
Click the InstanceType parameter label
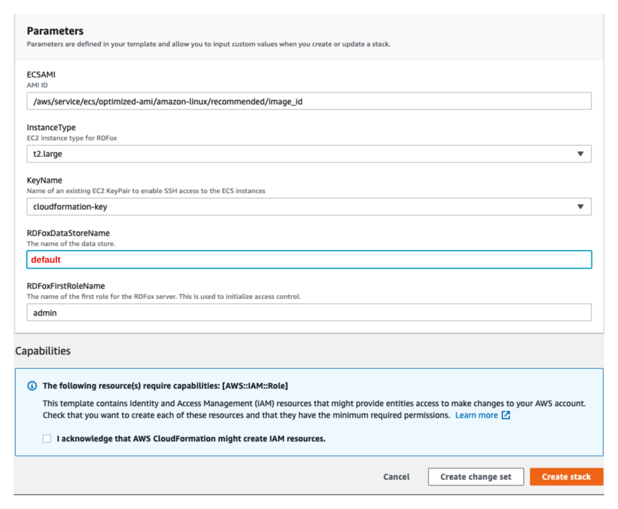(x=51, y=127)
